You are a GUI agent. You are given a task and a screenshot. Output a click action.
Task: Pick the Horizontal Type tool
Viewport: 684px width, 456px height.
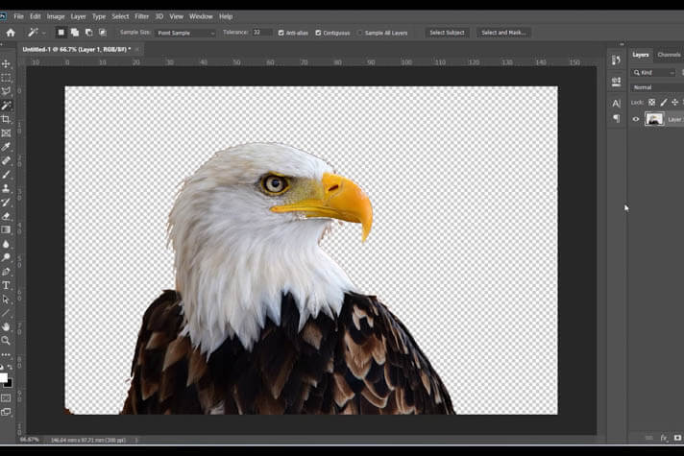point(6,285)
